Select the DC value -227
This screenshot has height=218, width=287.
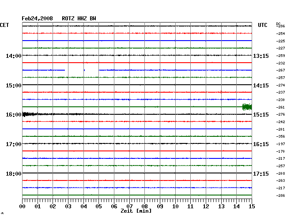(x=280, y=48)
